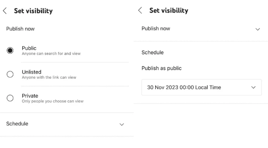Choose the Unlisted option label
268x148 pixels.
pos(32,72)
